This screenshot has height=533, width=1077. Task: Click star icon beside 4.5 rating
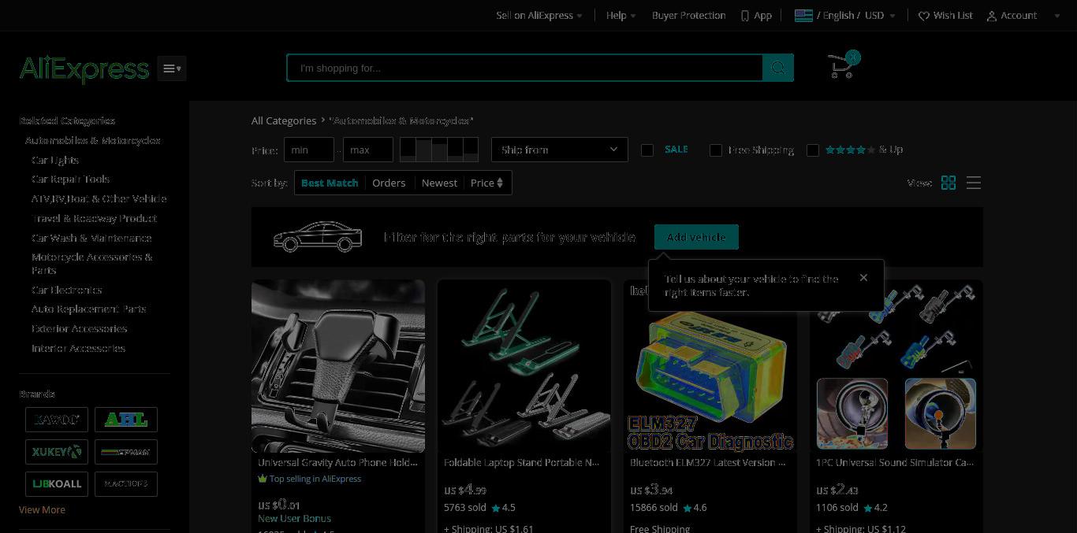point(496,508)
